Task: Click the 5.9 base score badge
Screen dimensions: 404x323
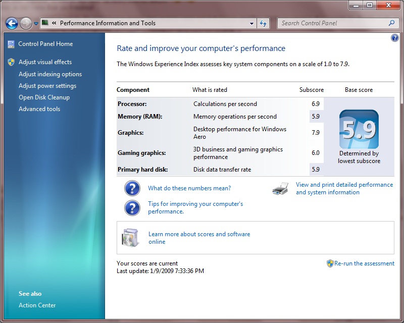Action: click(359, 129)
